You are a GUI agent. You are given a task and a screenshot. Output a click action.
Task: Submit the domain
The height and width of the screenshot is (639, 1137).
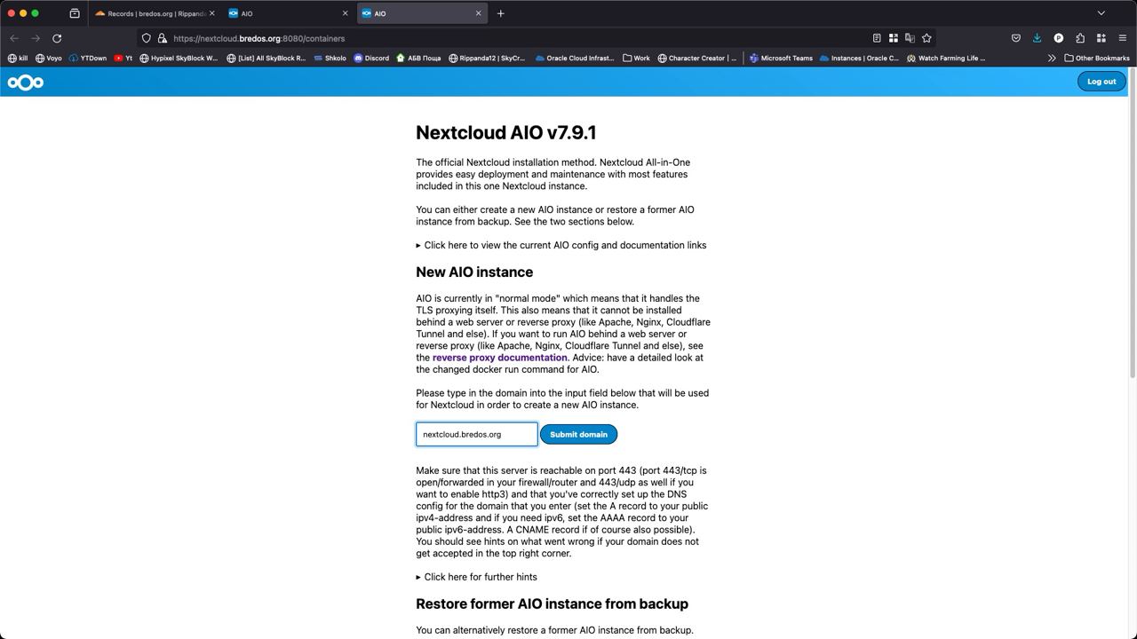coord(578,435)
